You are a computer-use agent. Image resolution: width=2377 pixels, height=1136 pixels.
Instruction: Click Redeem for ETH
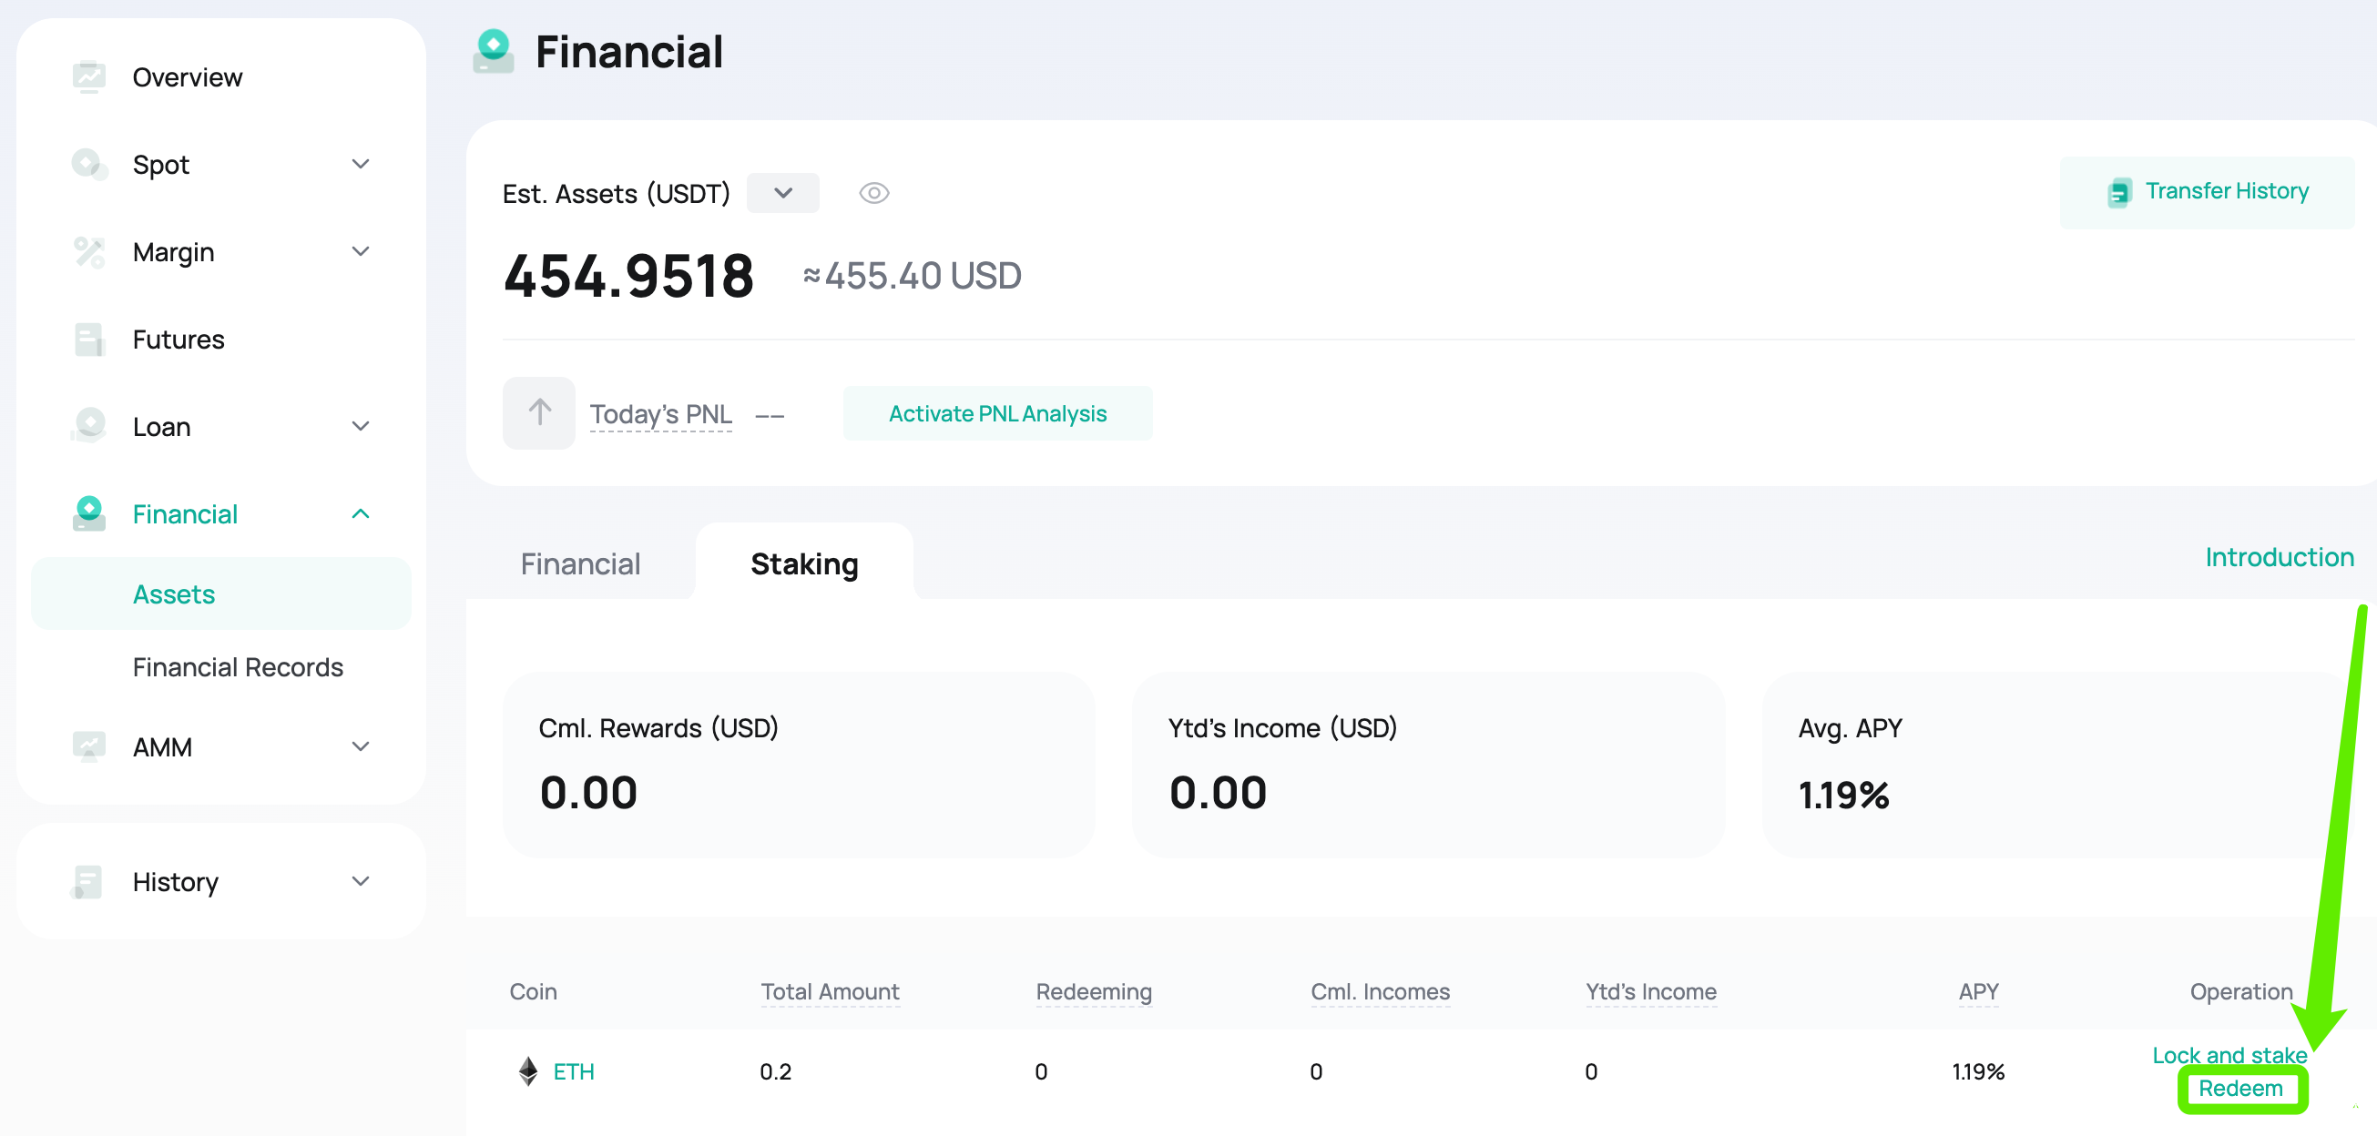[x=2240, y=1088]
